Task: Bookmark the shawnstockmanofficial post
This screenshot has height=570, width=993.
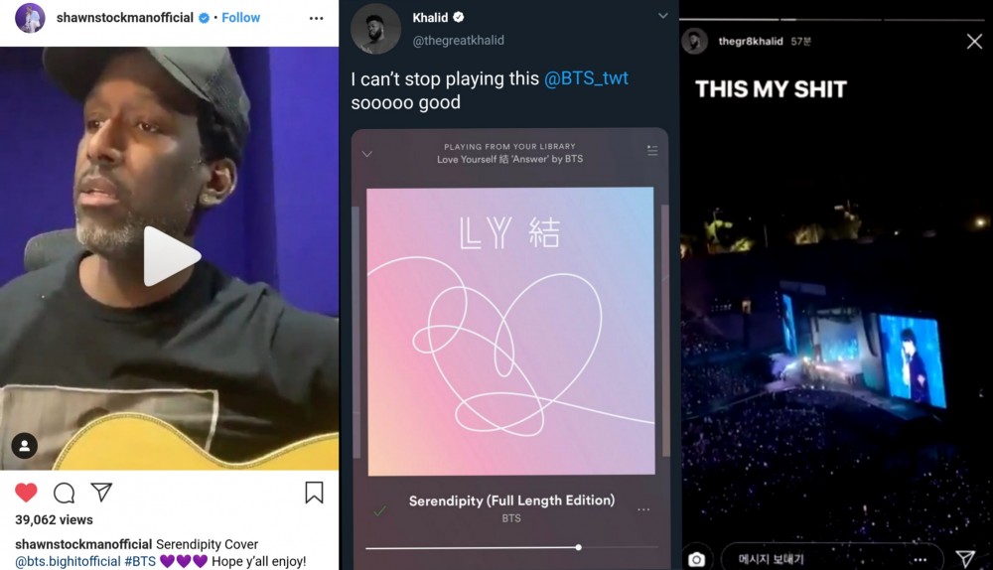Action: pos(314,493)
